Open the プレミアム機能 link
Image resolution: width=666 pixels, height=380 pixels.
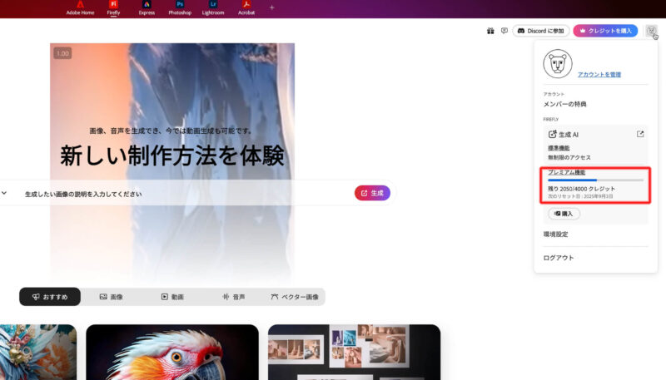pyautogui.click(x=567, y=172)
